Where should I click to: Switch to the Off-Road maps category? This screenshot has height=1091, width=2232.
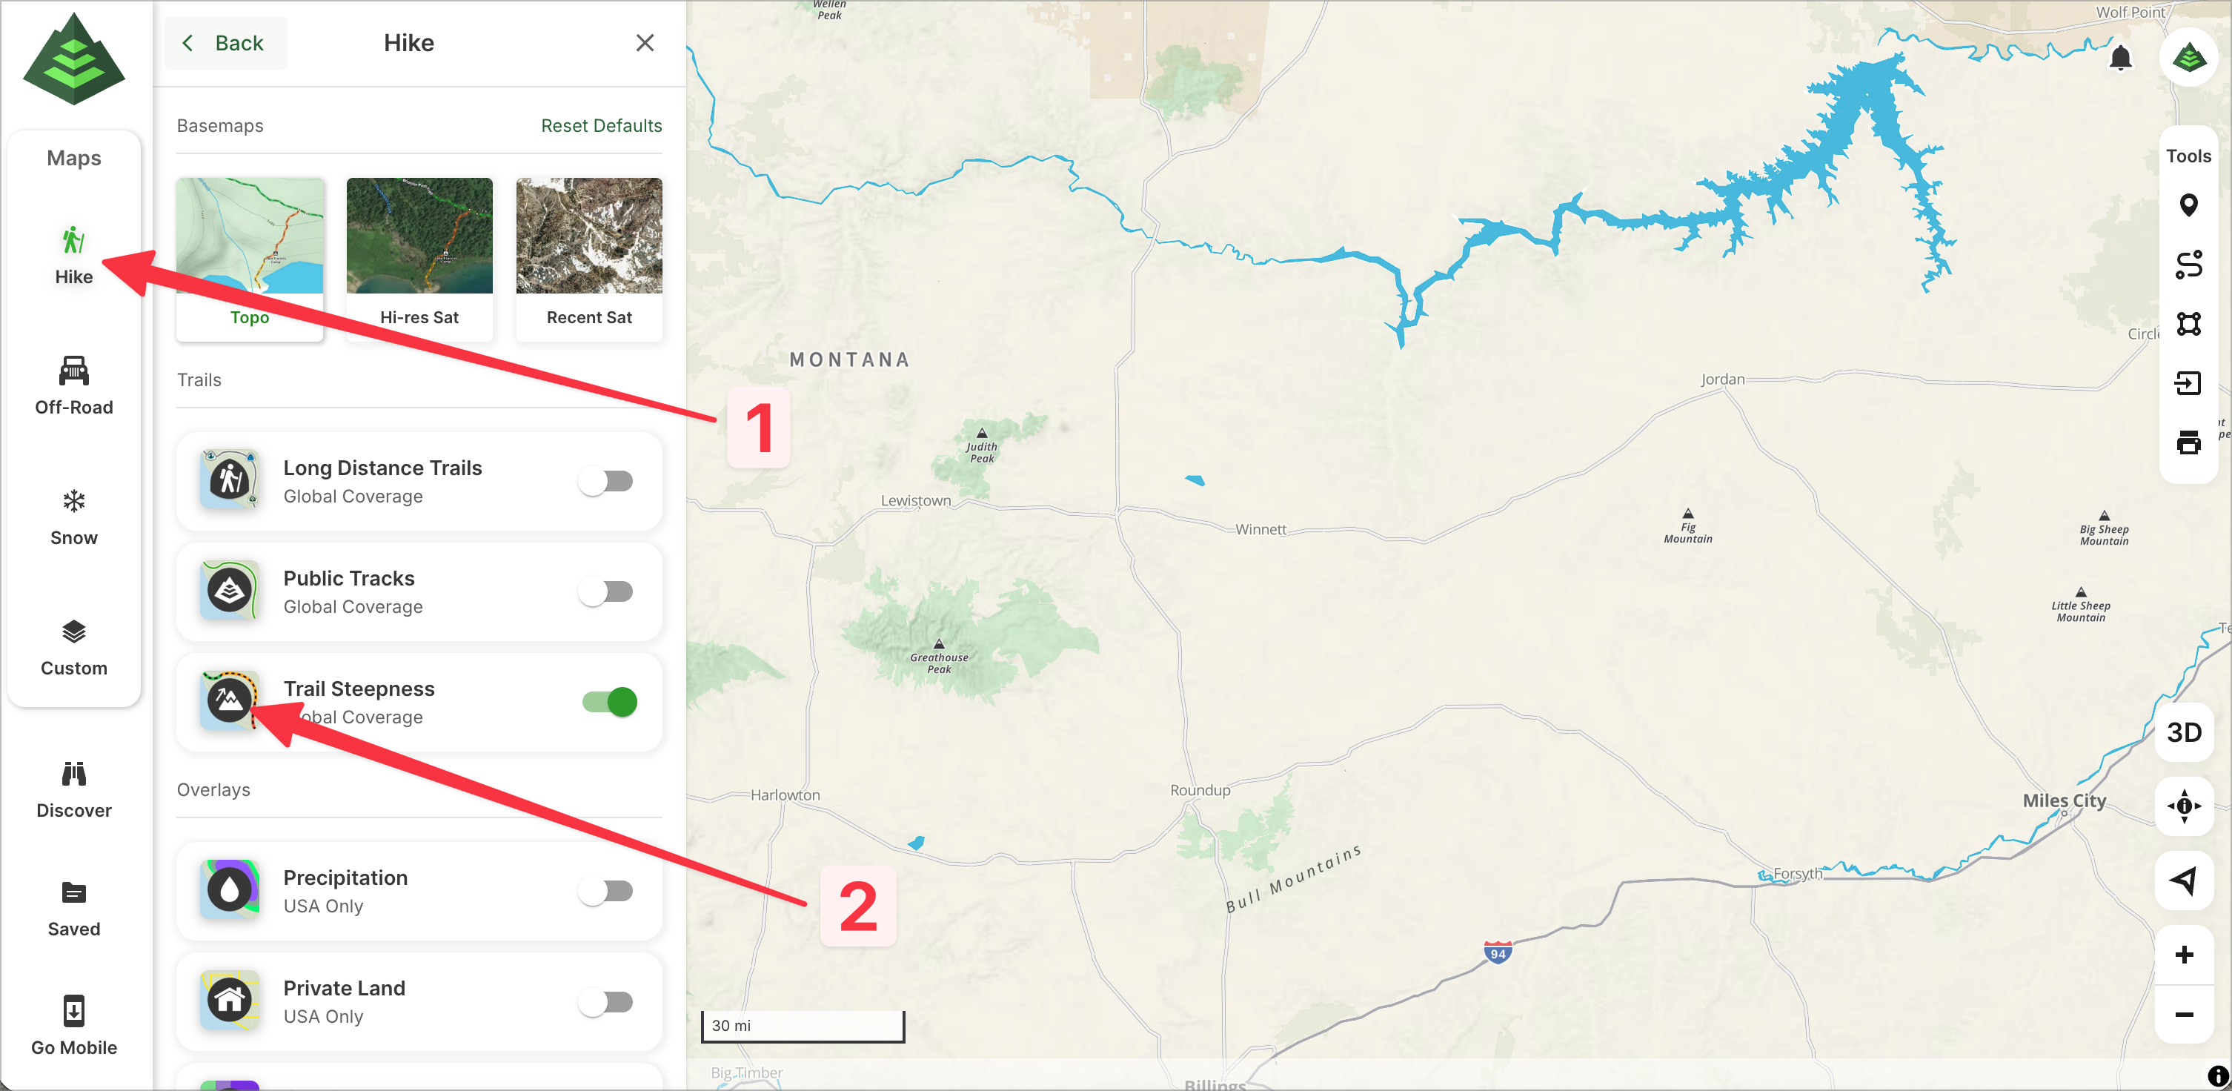[x=73, y=385]
